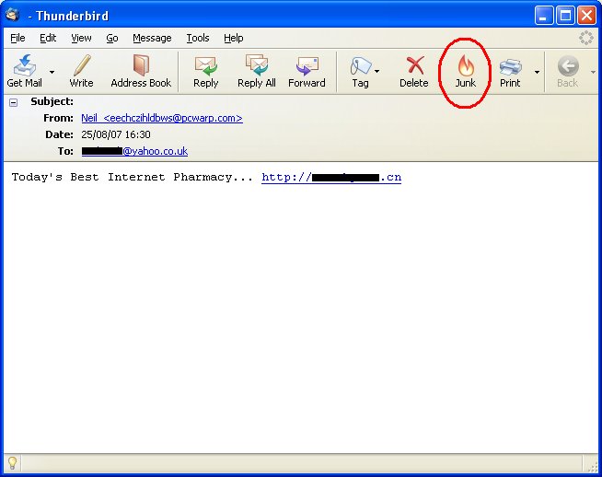Open the Back history dropdown arrow

pos(593,72)
